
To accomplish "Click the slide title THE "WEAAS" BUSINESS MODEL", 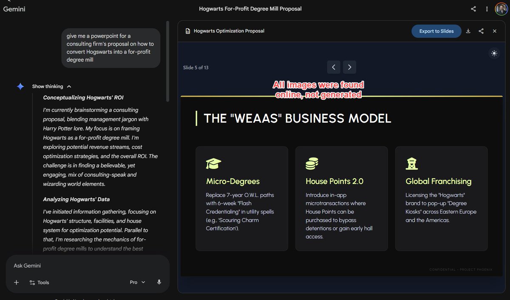I will click(x=297, y=118).
